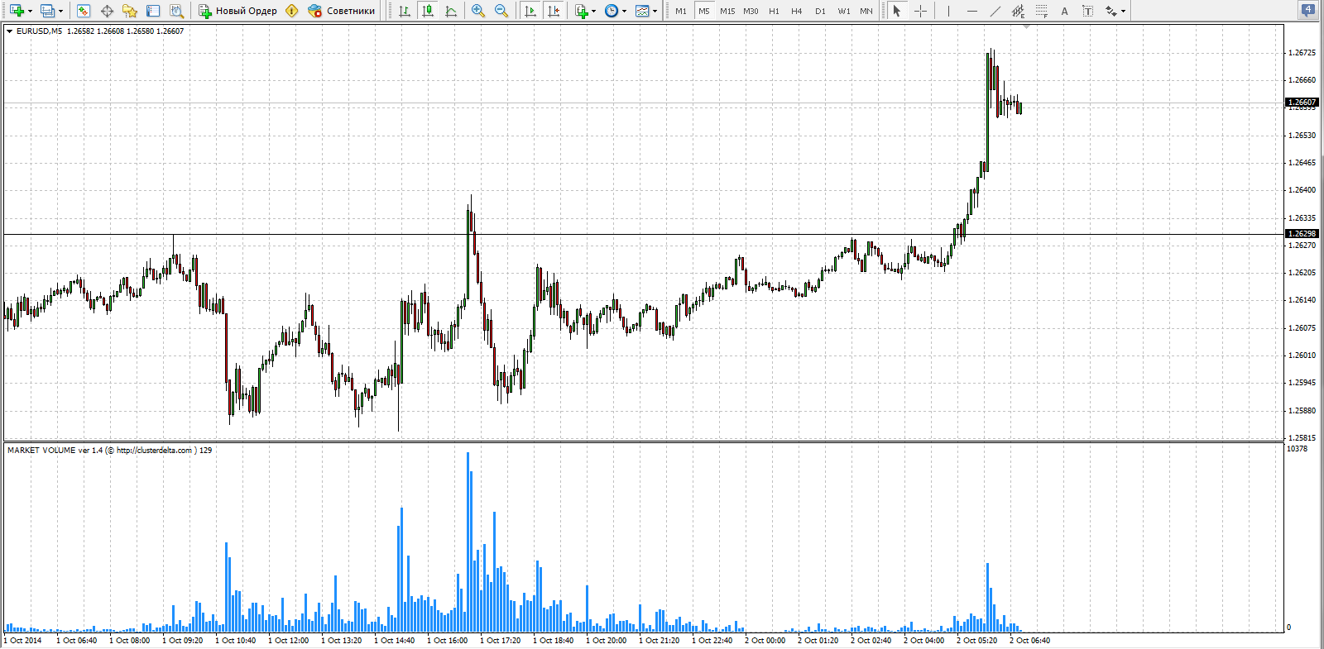
Task: Toggle chart shift
Action: click(554, 11)
